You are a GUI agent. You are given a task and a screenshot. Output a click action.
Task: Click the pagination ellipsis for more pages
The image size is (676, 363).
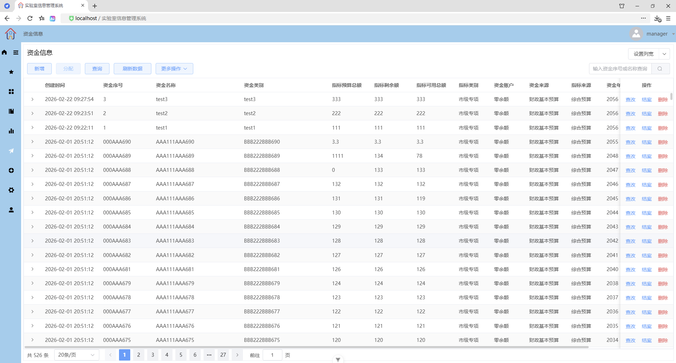point(209,355)
